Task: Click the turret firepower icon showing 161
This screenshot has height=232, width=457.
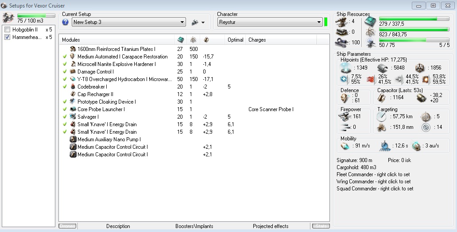Action: [345, 116]
